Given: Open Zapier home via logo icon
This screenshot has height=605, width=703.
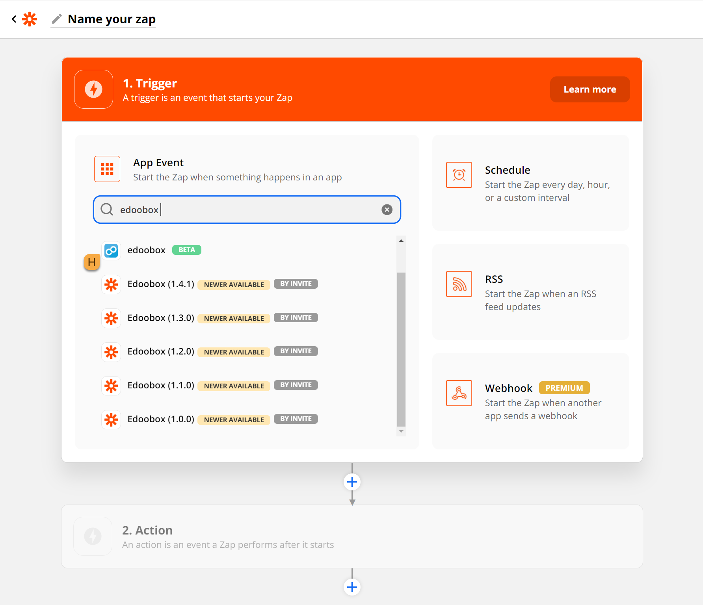Looking at the screenshot, I should point(30,19).
